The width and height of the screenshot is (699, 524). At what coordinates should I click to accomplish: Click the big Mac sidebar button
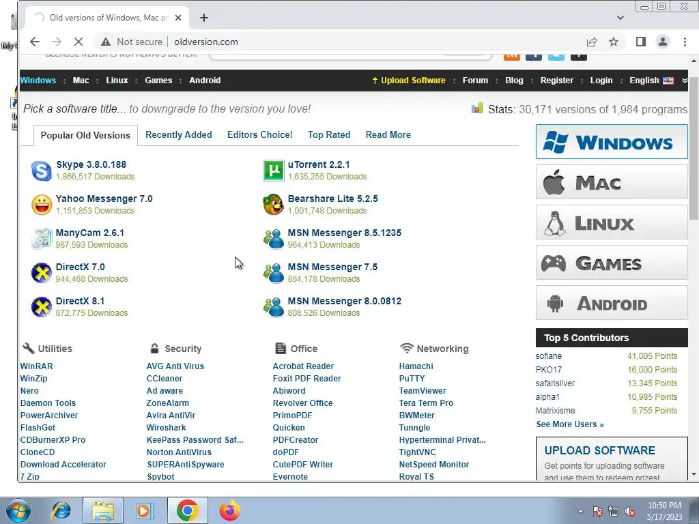612,182
